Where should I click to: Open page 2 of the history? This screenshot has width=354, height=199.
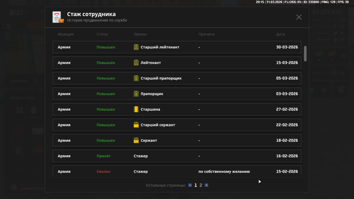pos(201,185)
